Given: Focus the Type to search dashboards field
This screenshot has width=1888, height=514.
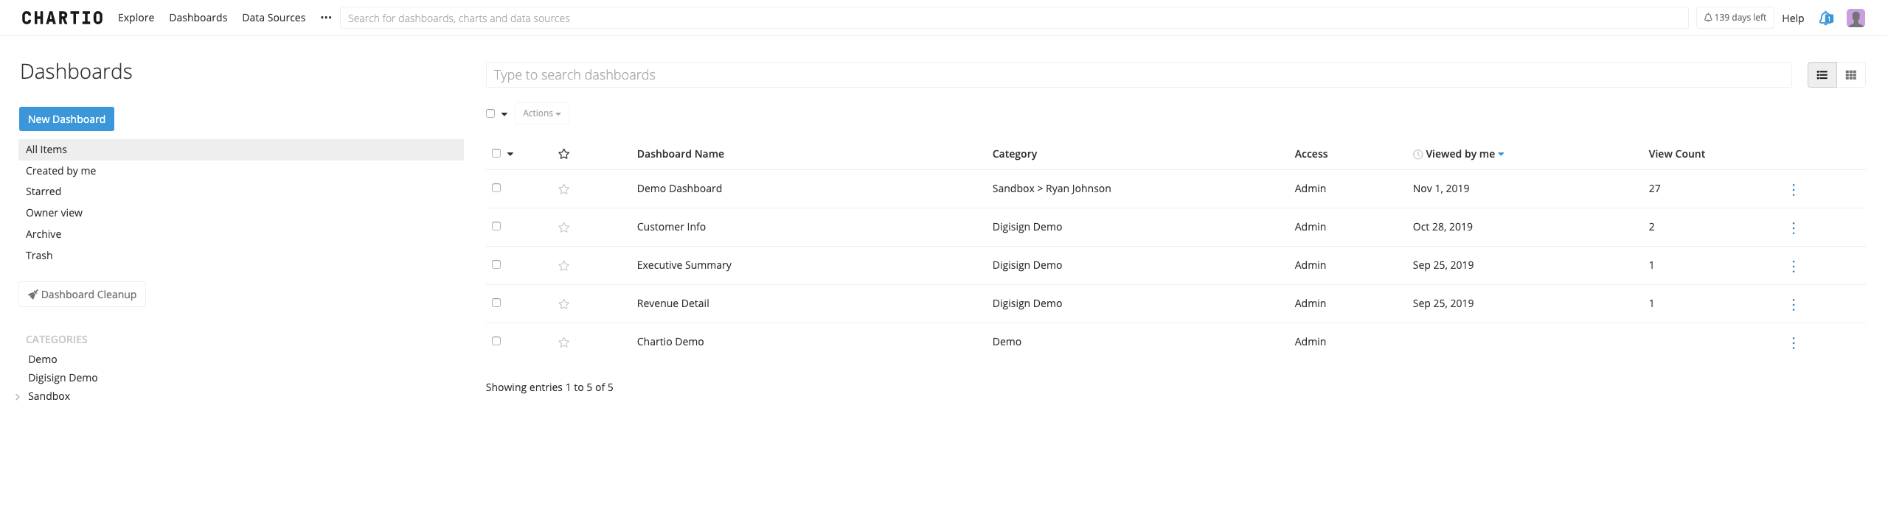Looking at the screenshot, I should pyautogui.click(x=1139, y=75).
